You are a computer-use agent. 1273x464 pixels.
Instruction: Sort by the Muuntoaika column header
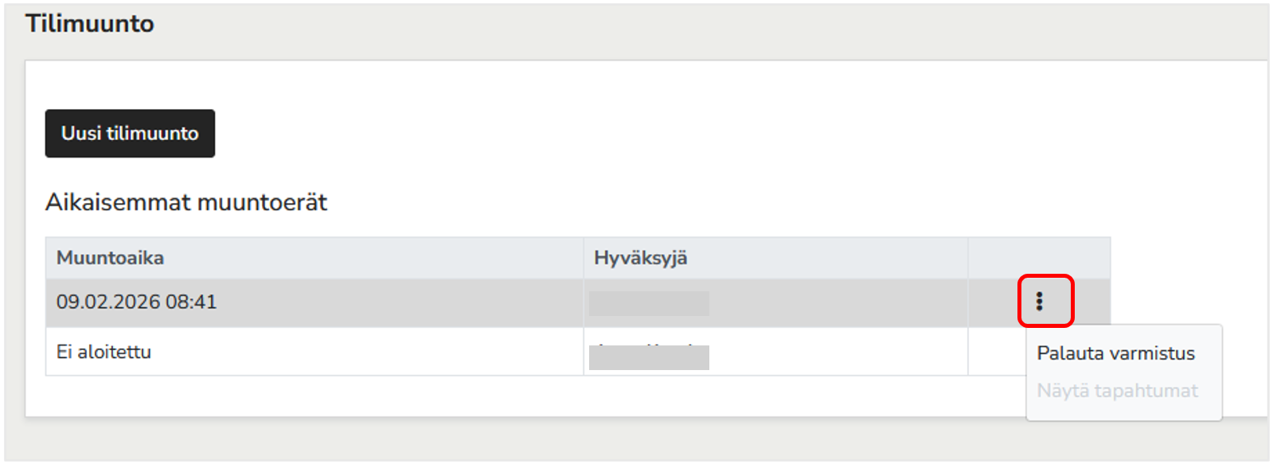110,258
